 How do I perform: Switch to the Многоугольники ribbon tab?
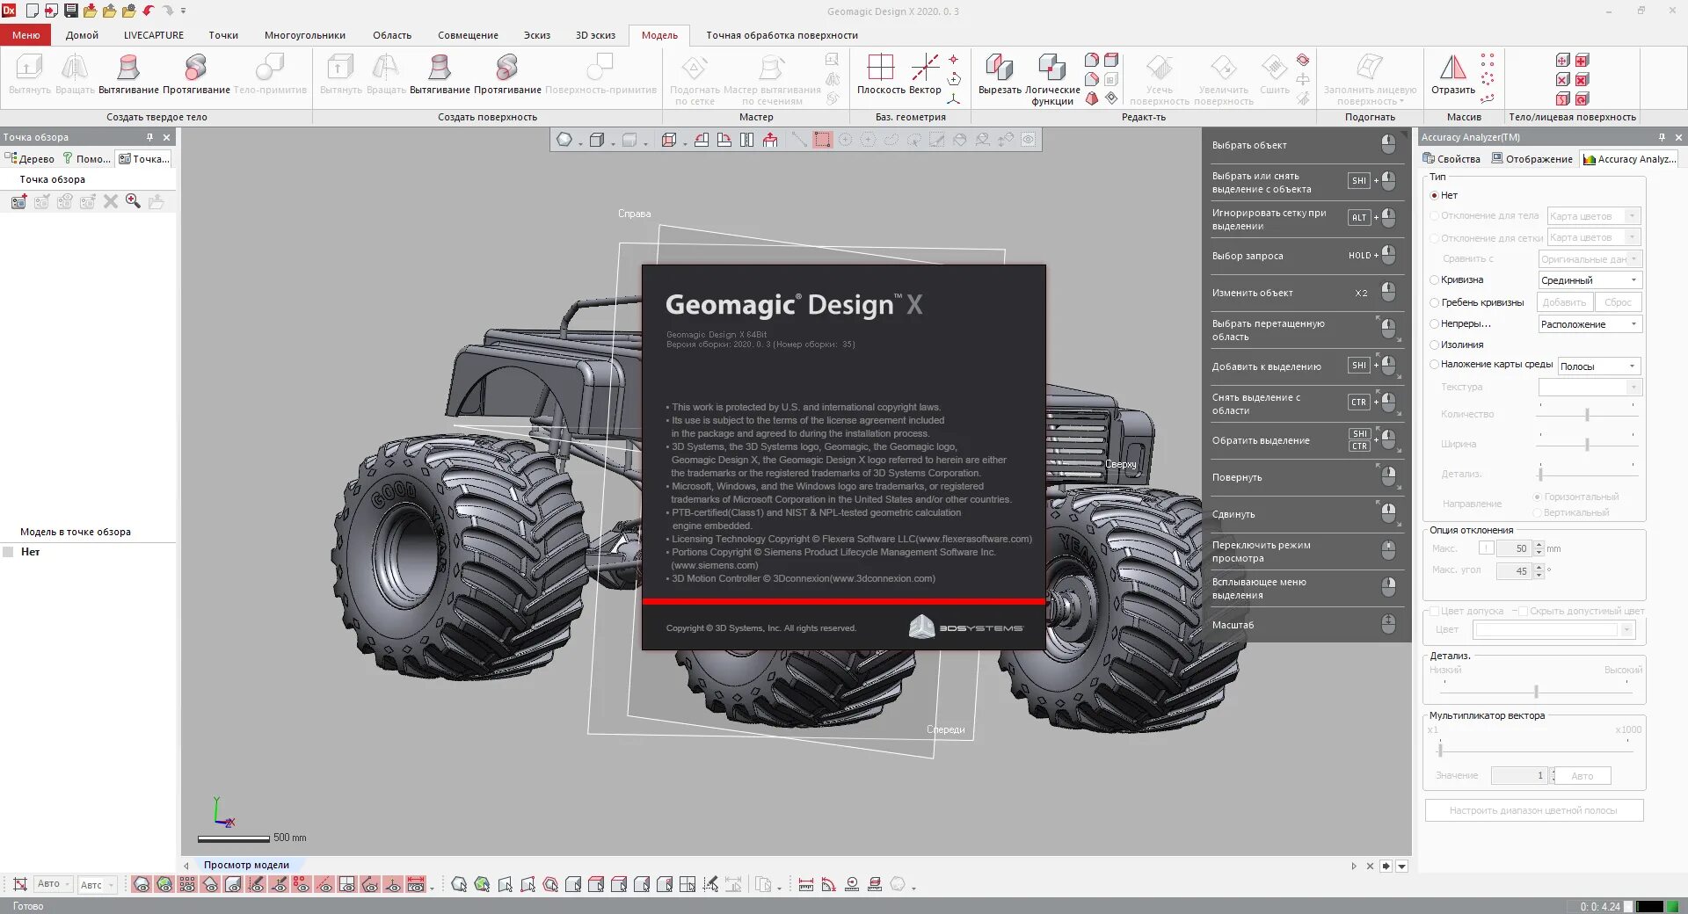305,35
